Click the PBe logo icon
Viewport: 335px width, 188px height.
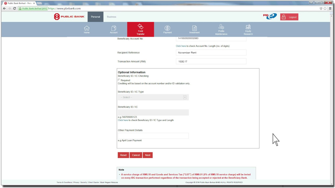(270, 16)
